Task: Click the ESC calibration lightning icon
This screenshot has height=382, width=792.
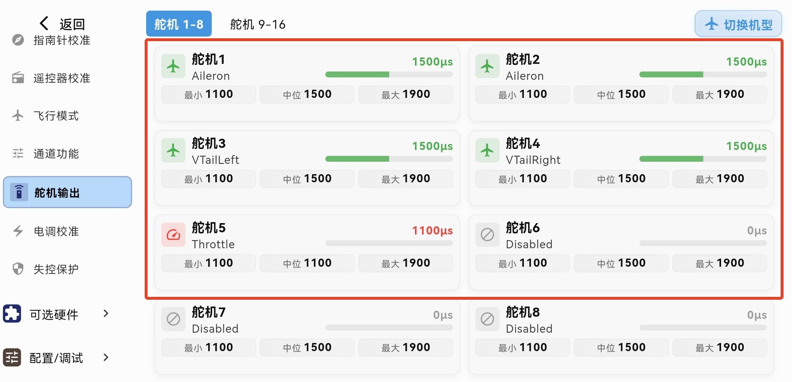Action: (18, 231)
